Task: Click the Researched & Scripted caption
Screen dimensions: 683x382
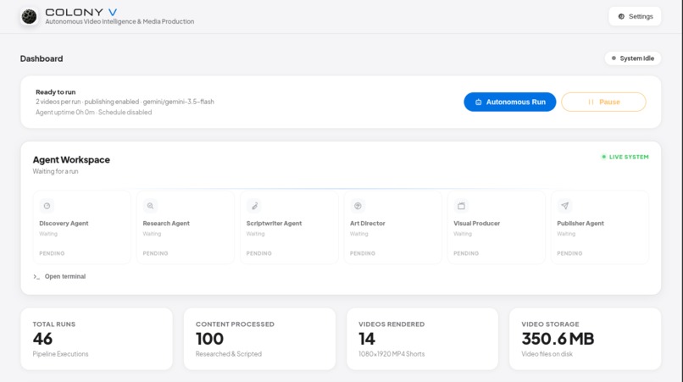Action: click(x=229, y=354)
